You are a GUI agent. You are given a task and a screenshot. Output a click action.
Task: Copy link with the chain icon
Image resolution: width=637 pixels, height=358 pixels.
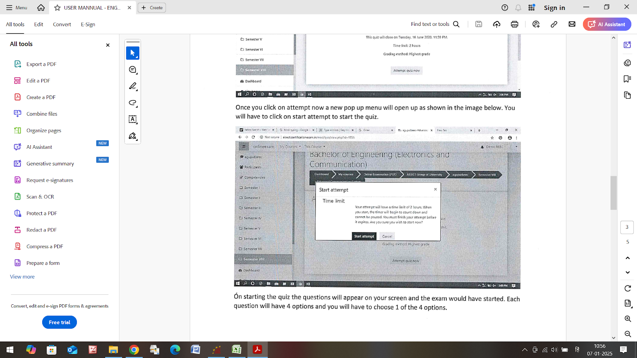(554, 24)
